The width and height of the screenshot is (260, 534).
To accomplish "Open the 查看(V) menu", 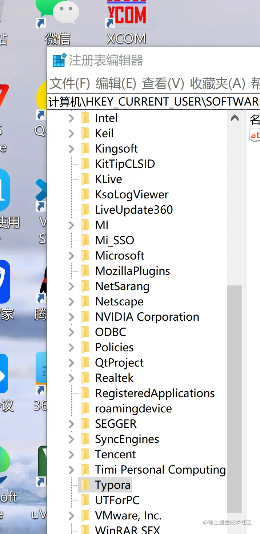I will (x=163, y=84).
